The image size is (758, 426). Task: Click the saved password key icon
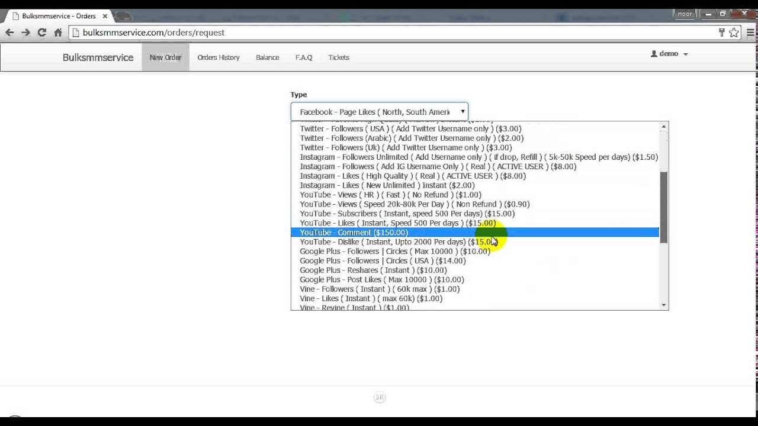coord(722,33)
